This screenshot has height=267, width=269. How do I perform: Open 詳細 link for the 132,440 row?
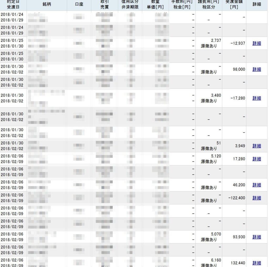257,263
